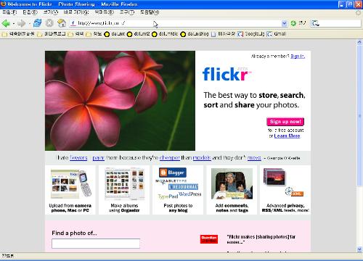
Task: Click the 'Find a photo of...' search field
Action: (x=96, y=244)
